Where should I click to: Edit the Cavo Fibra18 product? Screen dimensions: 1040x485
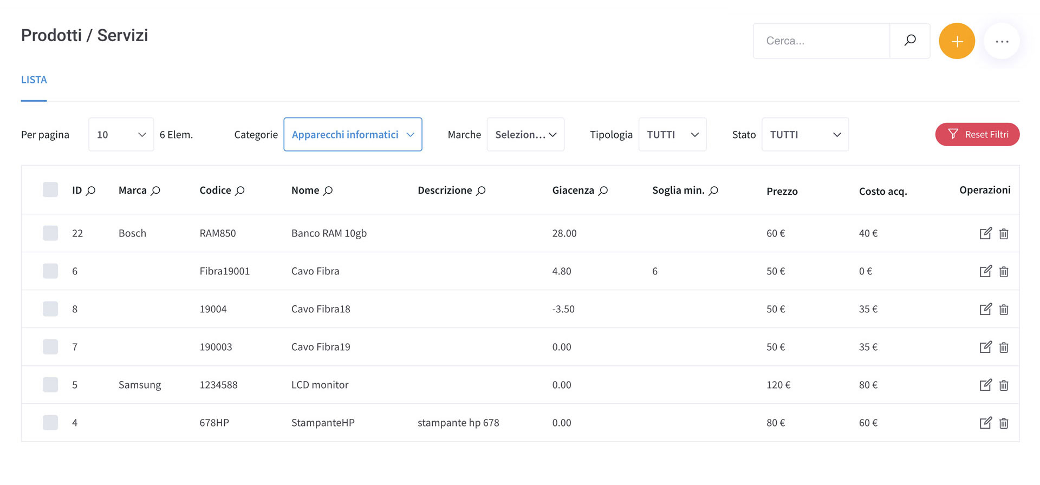(x=985, y=309)
